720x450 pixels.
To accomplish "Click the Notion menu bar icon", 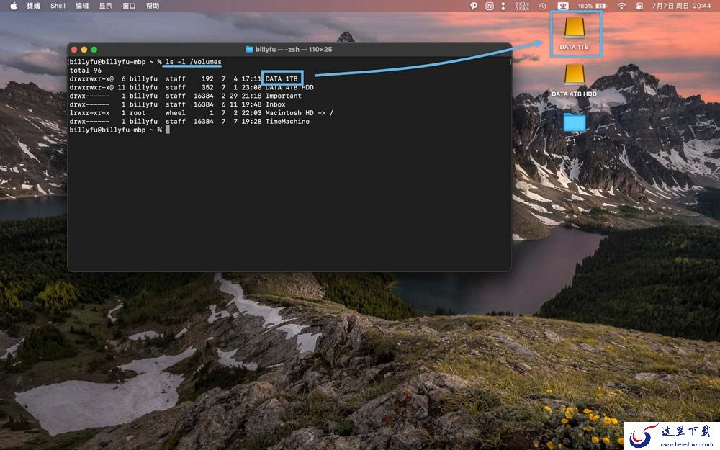I will coord(490,6).
